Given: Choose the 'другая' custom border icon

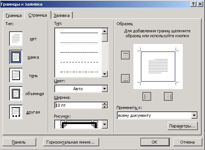Looking at the screenshot, I should [x=16, y=112].
